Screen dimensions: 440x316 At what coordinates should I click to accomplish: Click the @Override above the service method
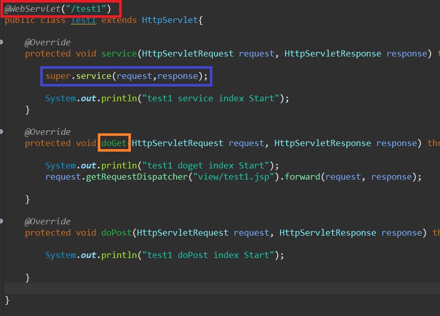tap(47, 42)
